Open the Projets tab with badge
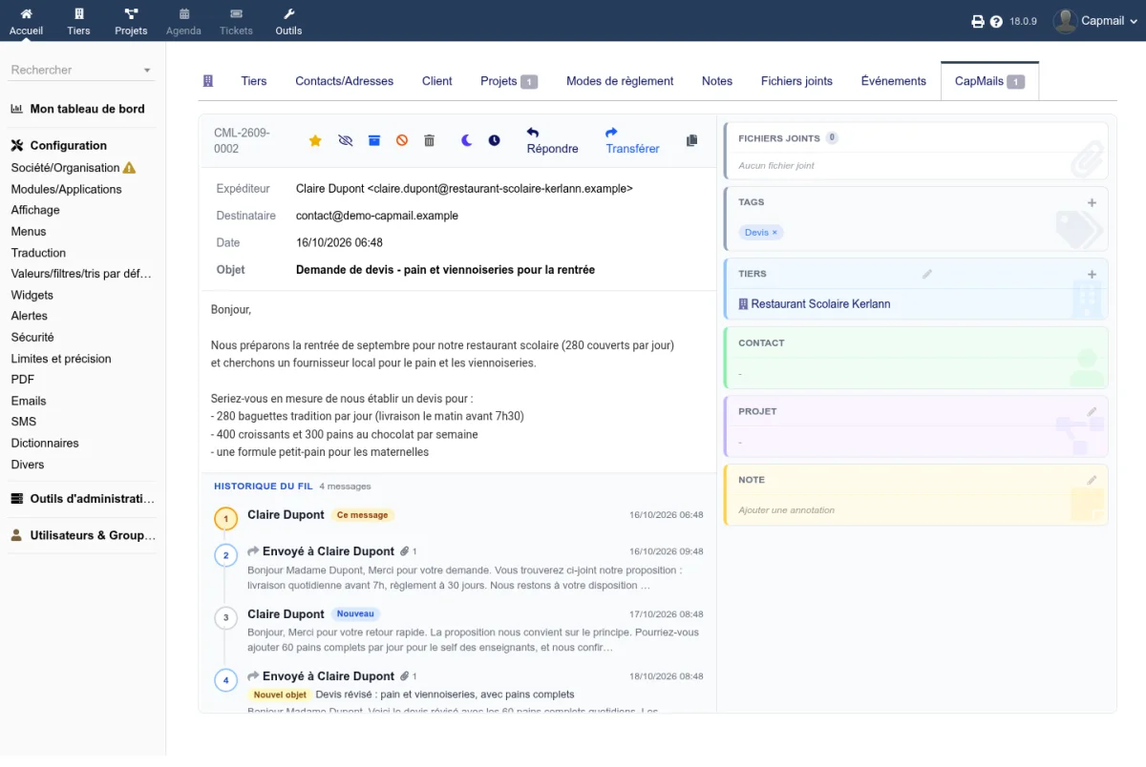Viewport: 1146px width, 767px height. point(509,81)
